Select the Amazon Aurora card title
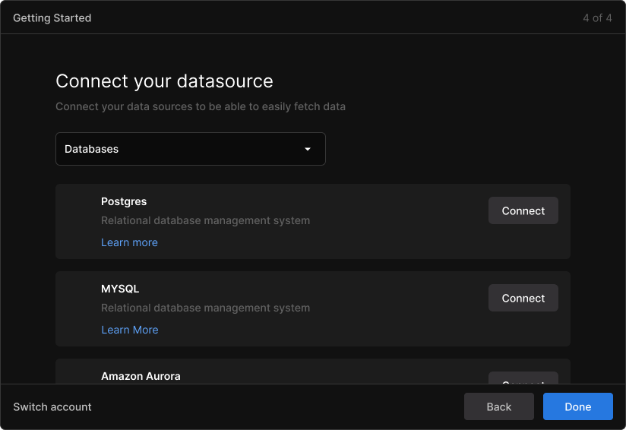This screenshot has height=430, width=626. pyautogui.click(x=141, y=376)
